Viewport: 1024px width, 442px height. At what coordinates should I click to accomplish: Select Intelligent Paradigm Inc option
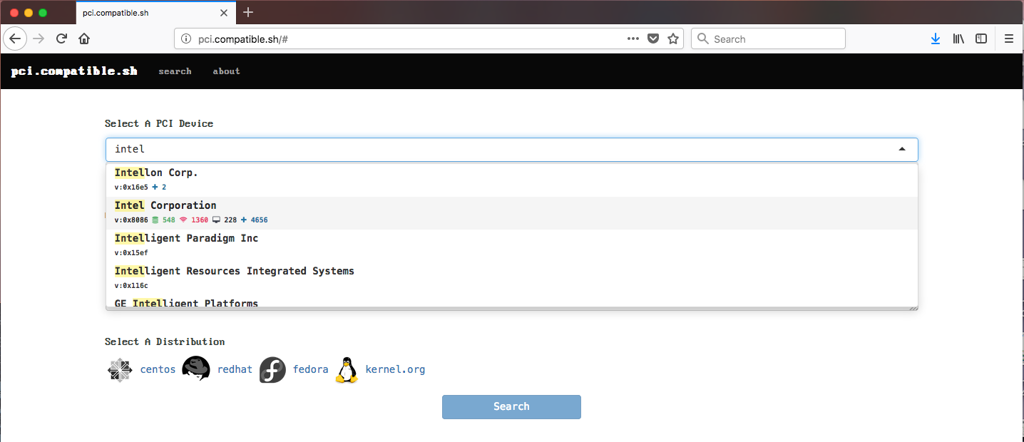click(511, 245)
